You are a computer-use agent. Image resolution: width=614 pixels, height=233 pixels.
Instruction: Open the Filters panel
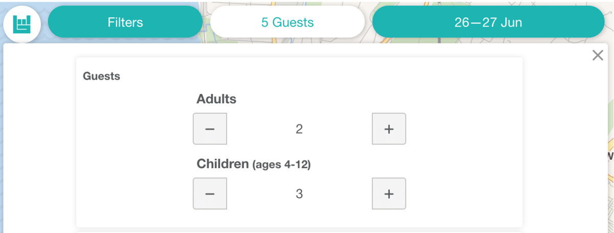(125, 22)
